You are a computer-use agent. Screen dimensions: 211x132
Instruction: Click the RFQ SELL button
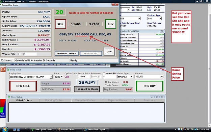coord(23,86)
